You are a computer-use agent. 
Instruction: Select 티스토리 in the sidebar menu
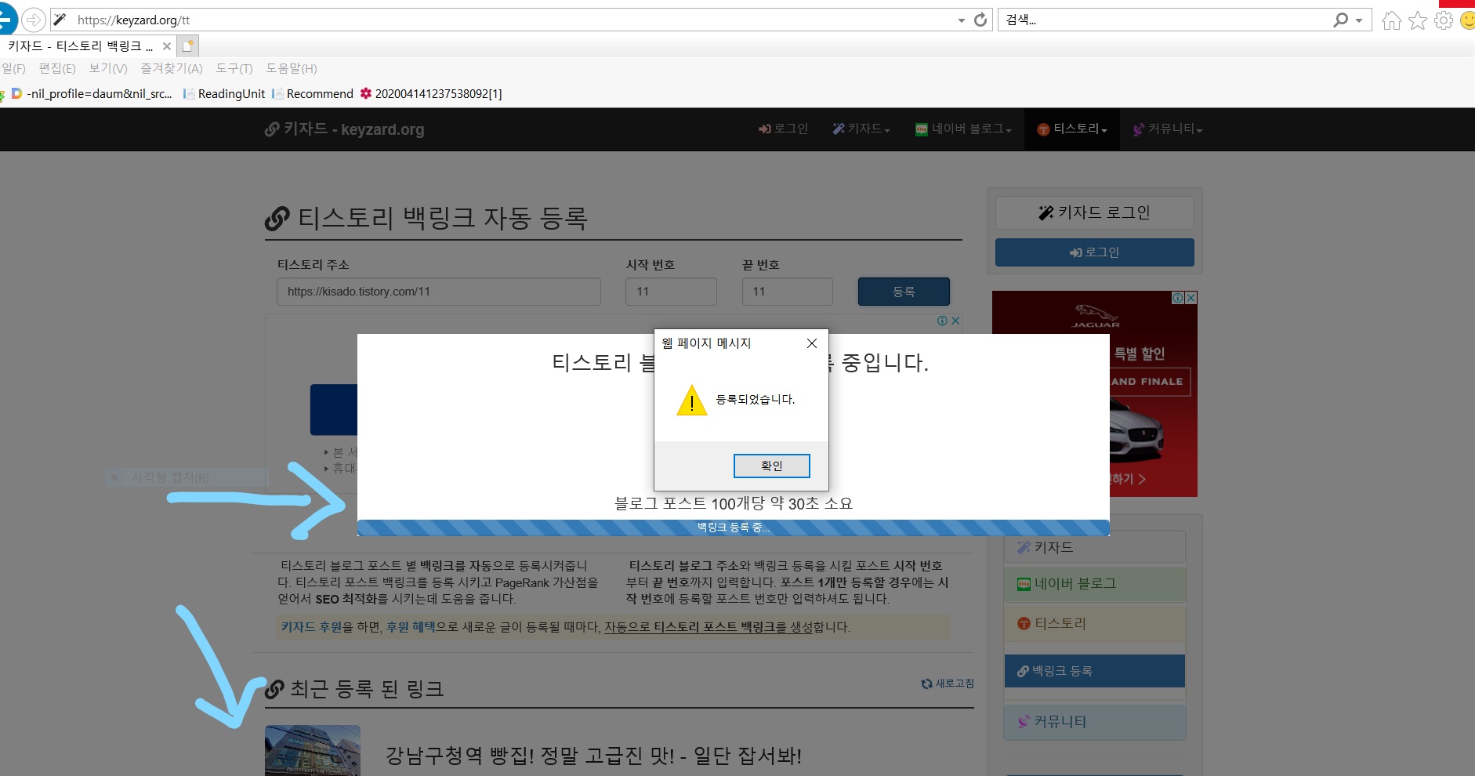pyautogui.click(x=1094, y=624)
